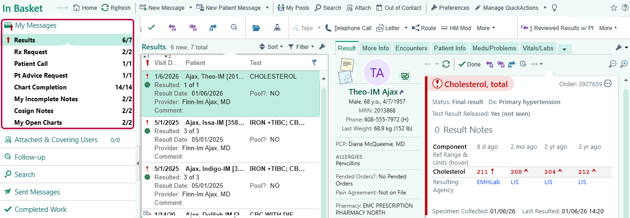Open the more-actions ellipsis dropdown in result toolbar

537,64
